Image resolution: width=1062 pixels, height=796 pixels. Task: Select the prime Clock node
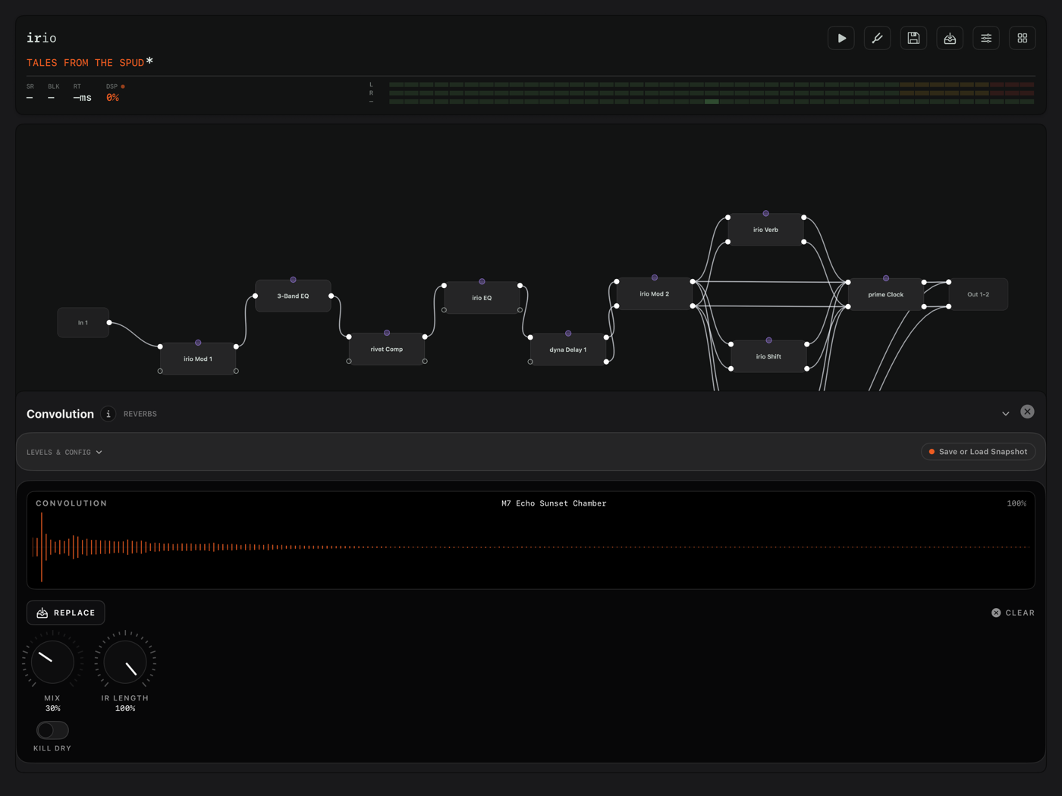886,295
